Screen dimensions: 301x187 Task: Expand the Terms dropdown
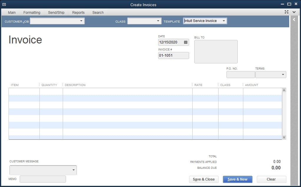coord(283,75)
